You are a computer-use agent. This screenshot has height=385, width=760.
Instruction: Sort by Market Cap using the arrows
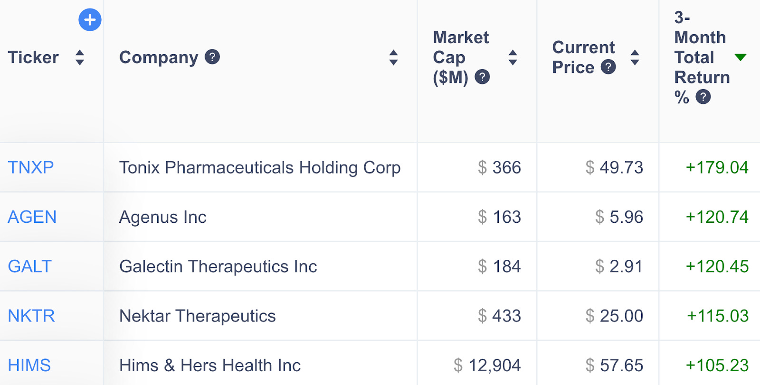pos(513,57)
